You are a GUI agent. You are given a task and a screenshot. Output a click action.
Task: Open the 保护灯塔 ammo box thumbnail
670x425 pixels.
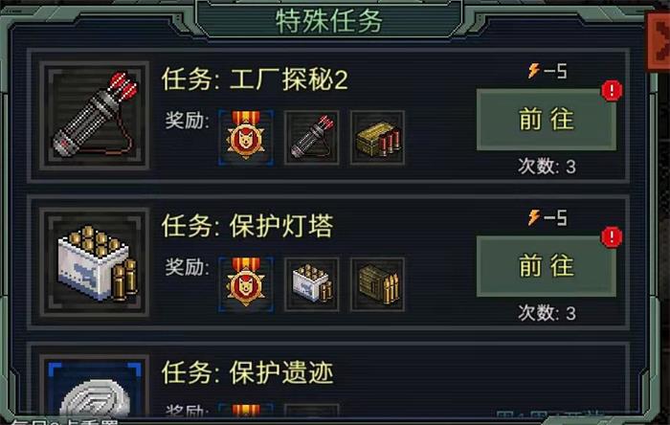coord(95,262)
